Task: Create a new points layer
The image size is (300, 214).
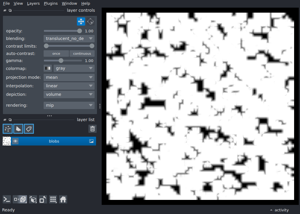Action: tap(8, 129)
